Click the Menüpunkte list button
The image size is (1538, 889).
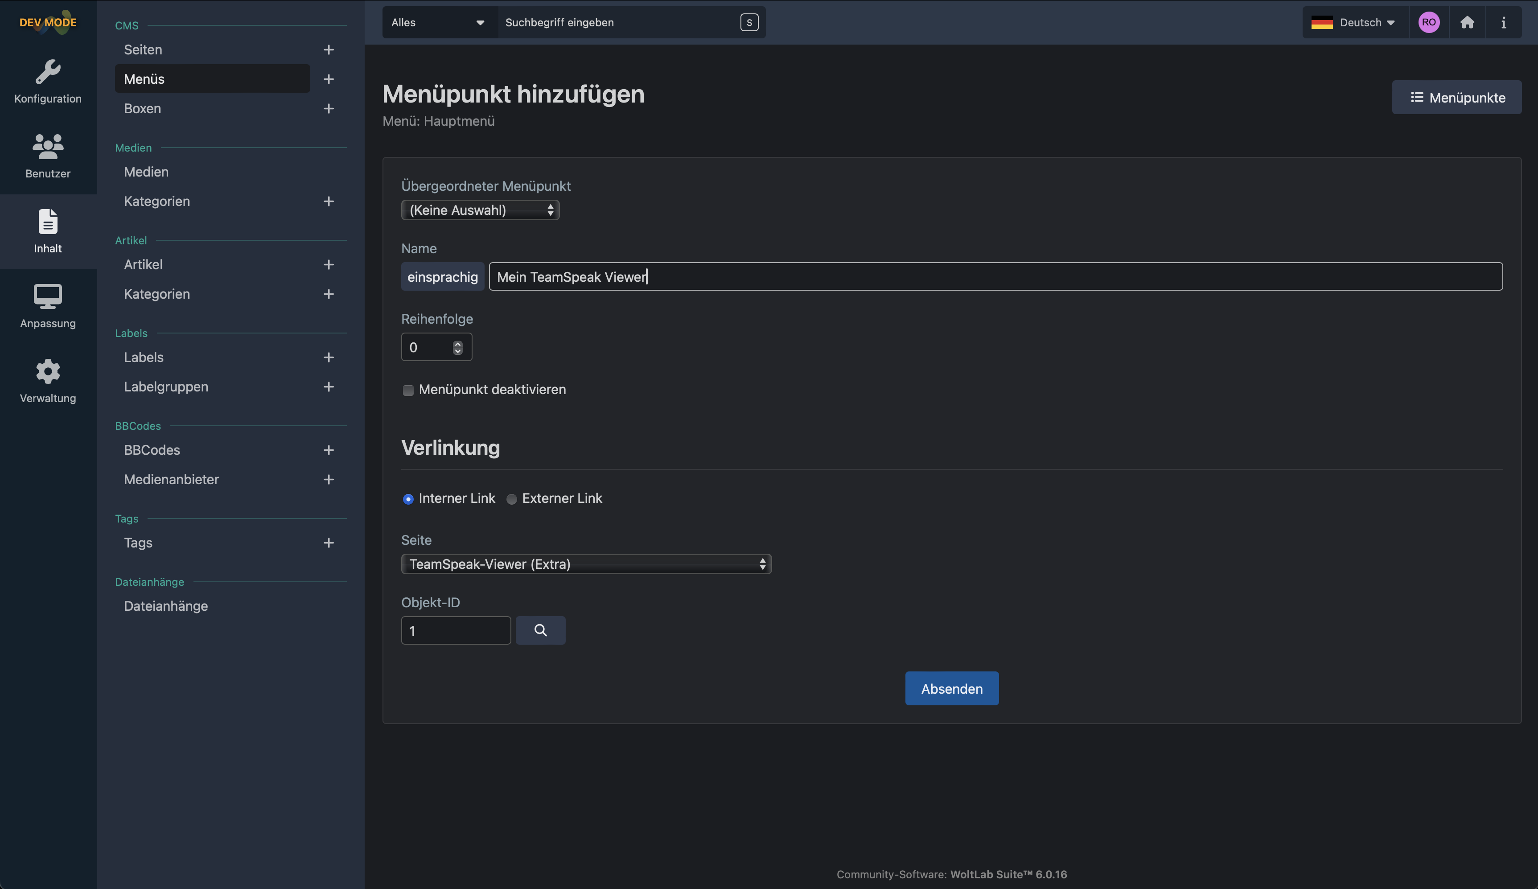point(1456,98)
